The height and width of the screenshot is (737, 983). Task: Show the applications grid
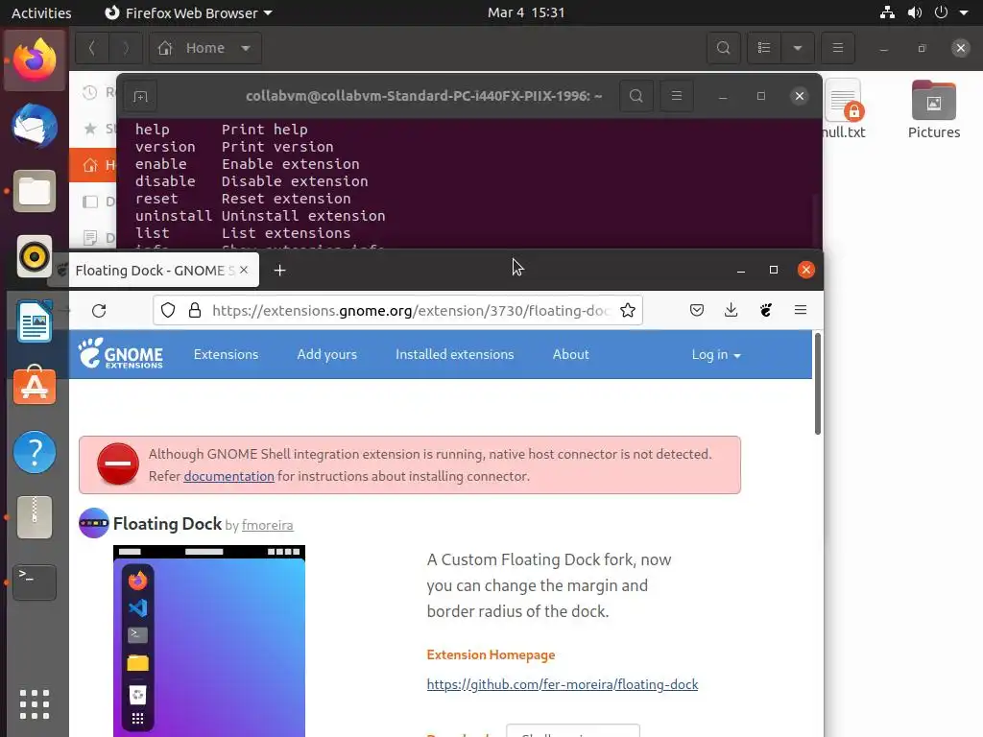[35, 703]
